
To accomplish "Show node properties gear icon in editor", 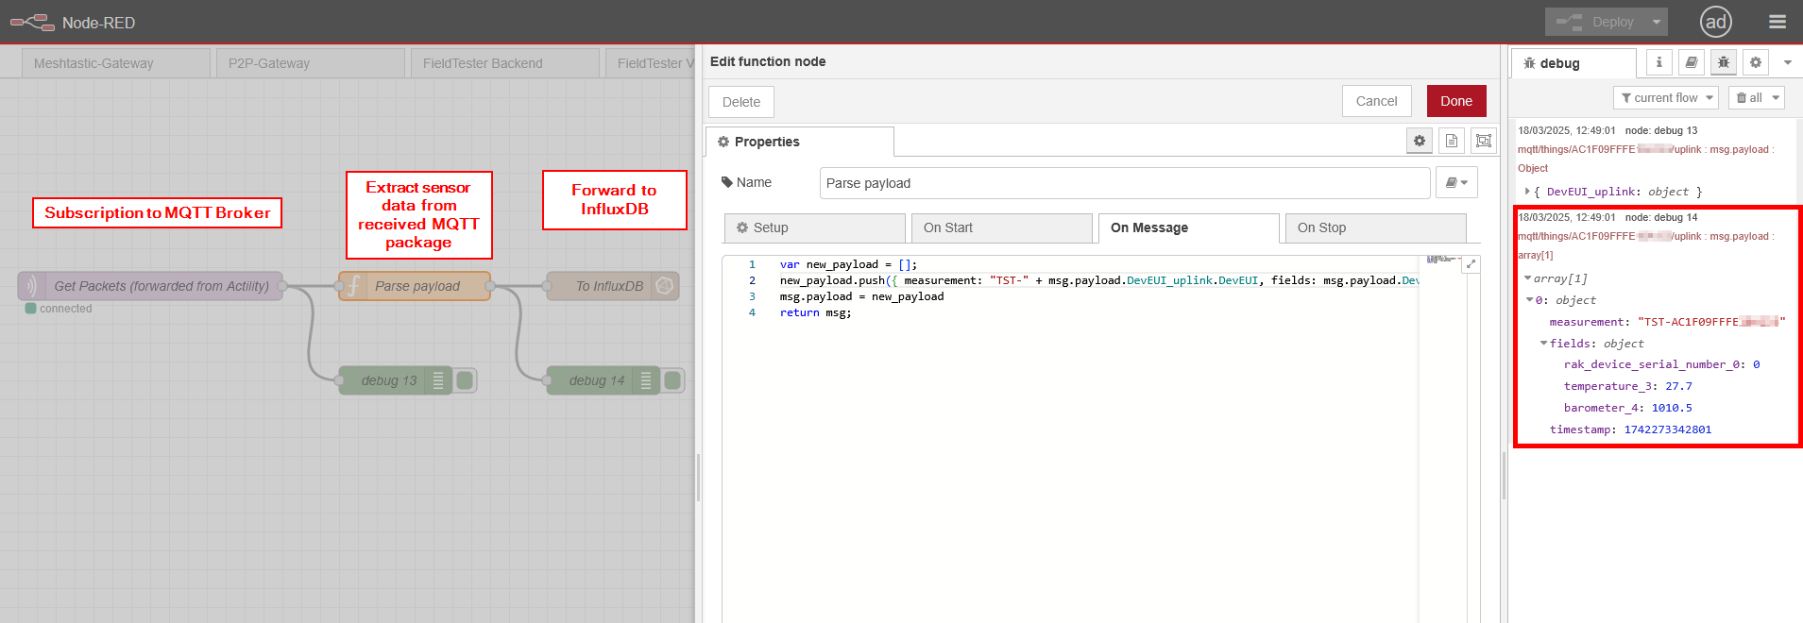I will [x=1420, y=141].
